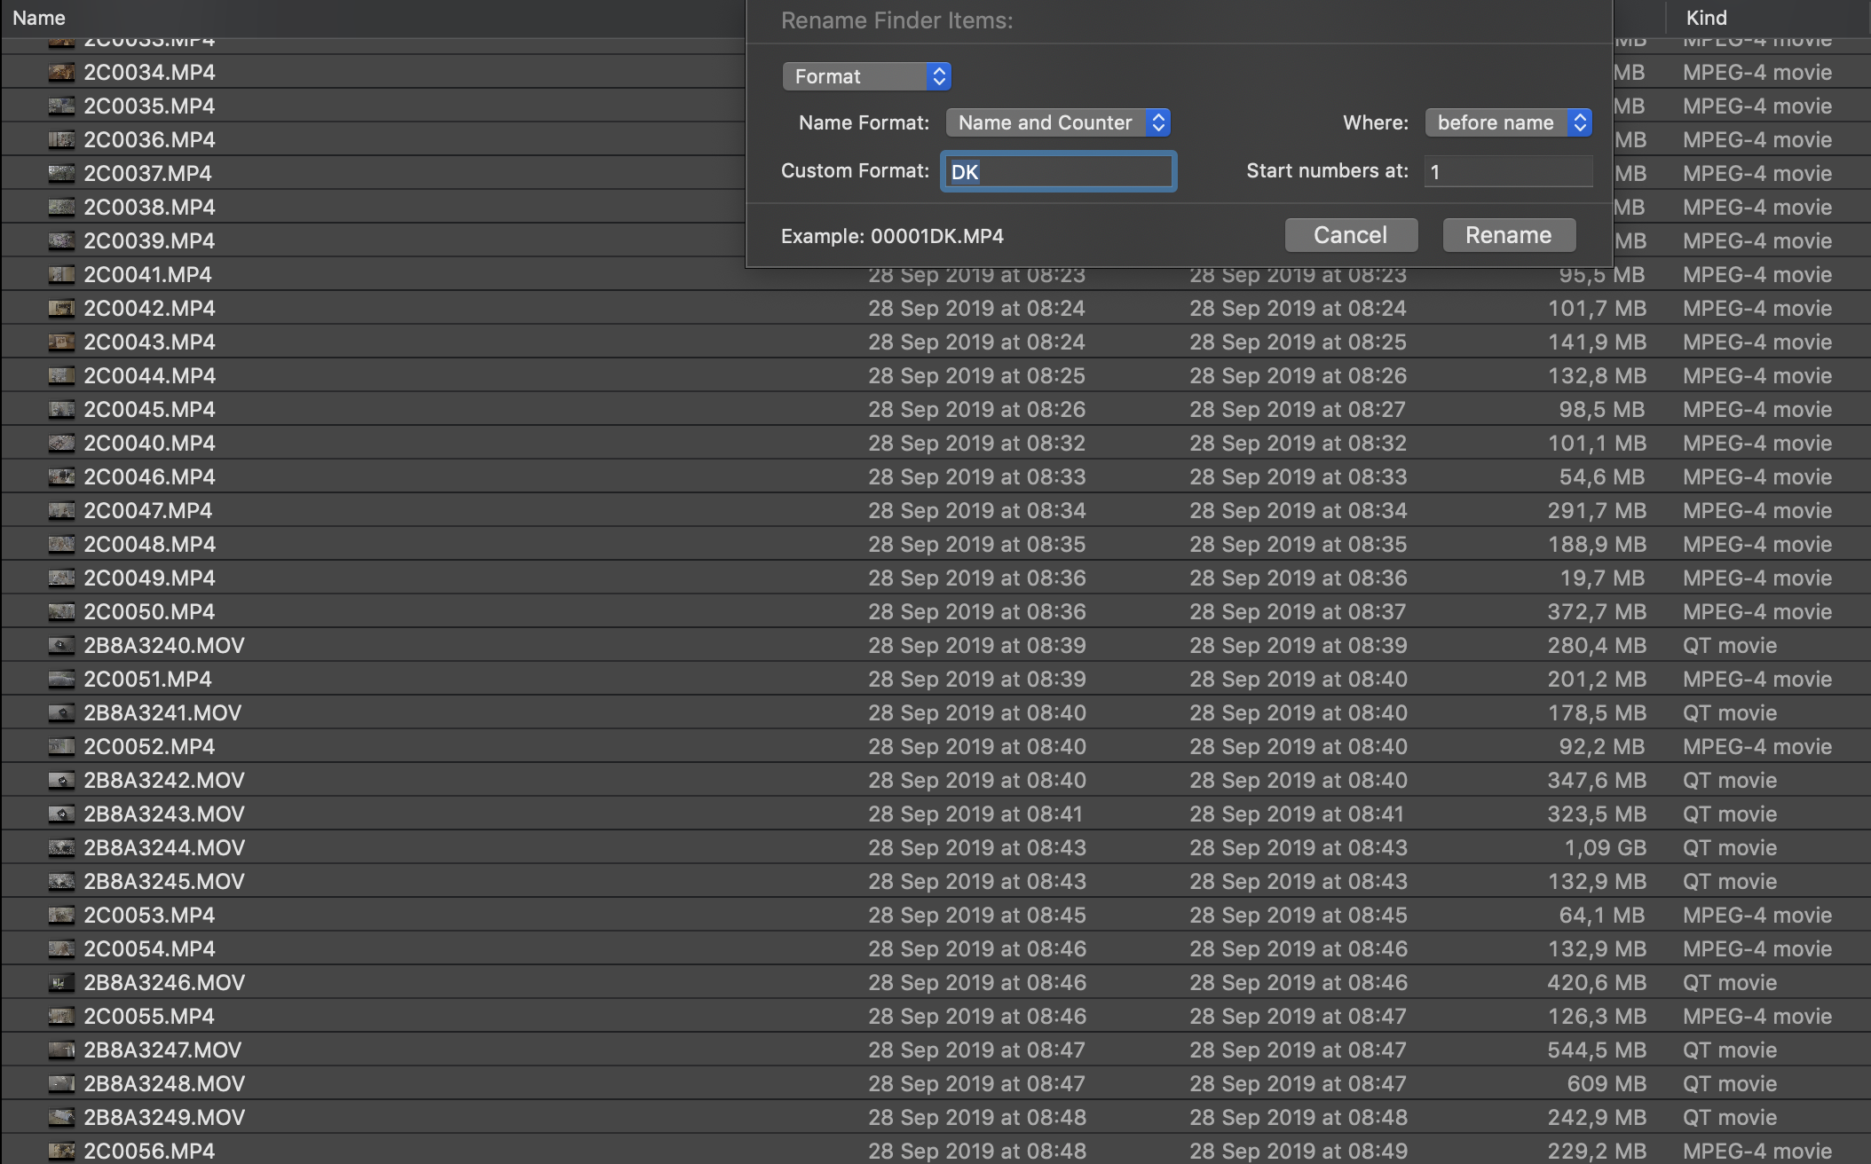Click the thumbnail icon of 2B8A3249.MOV
1871x1164 pixels.
(x=62, y=1117)
